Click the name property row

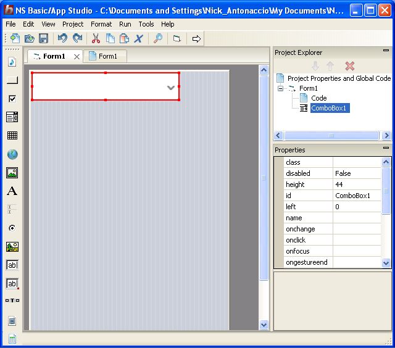(x=332, y=218)
